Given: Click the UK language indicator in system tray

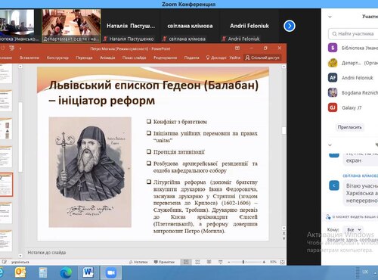Looking at the screenshot, I should [365, 272].
